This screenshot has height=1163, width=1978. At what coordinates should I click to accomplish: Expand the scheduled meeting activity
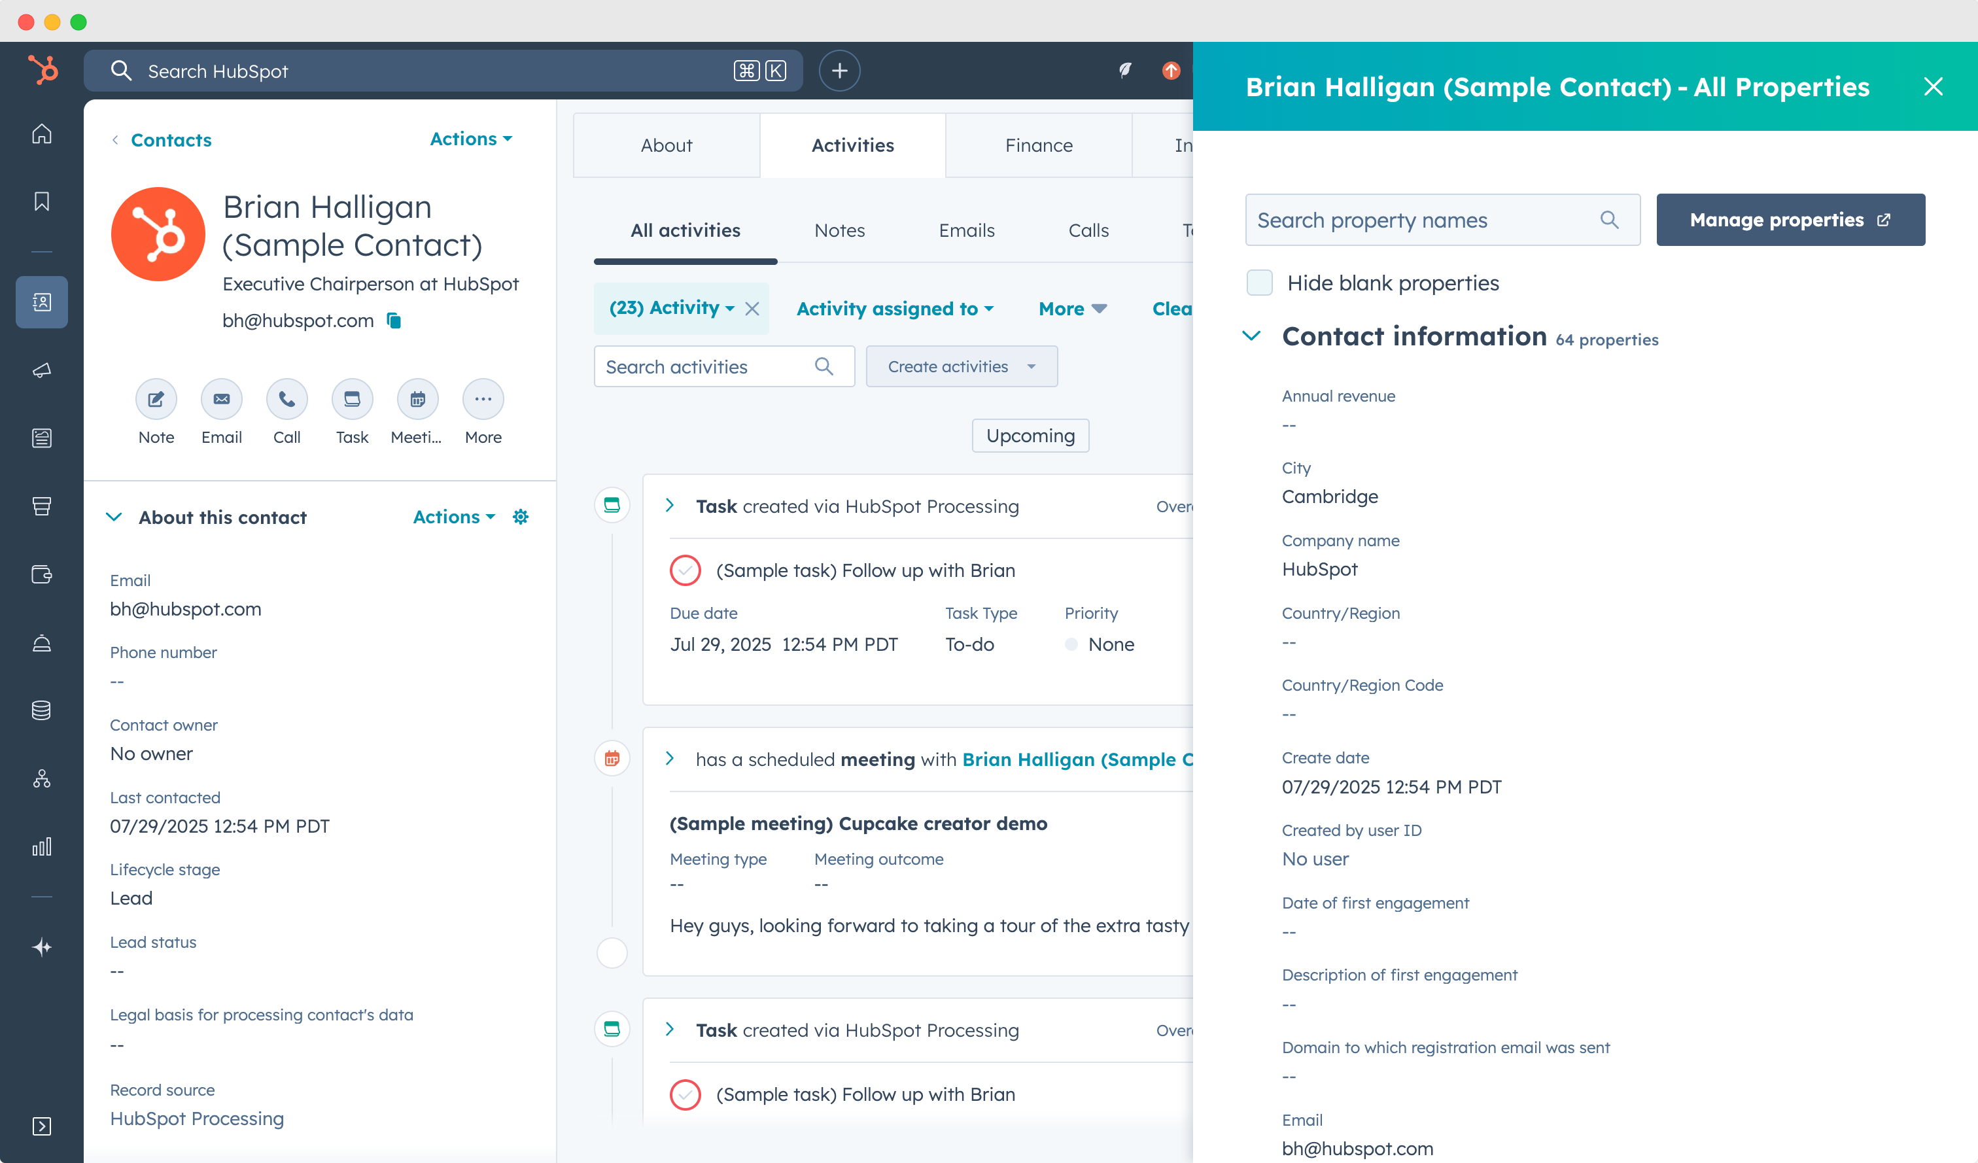(670, 759)
